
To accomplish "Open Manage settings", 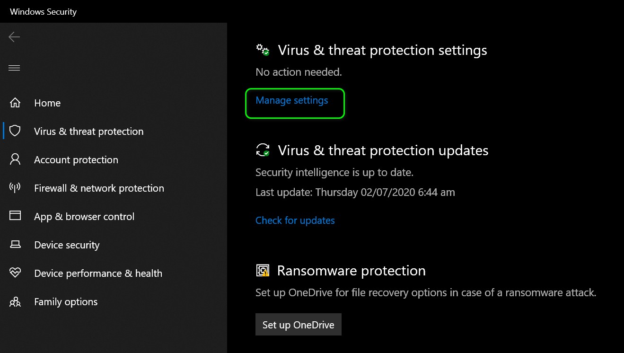I will click(x=291, y=100).
